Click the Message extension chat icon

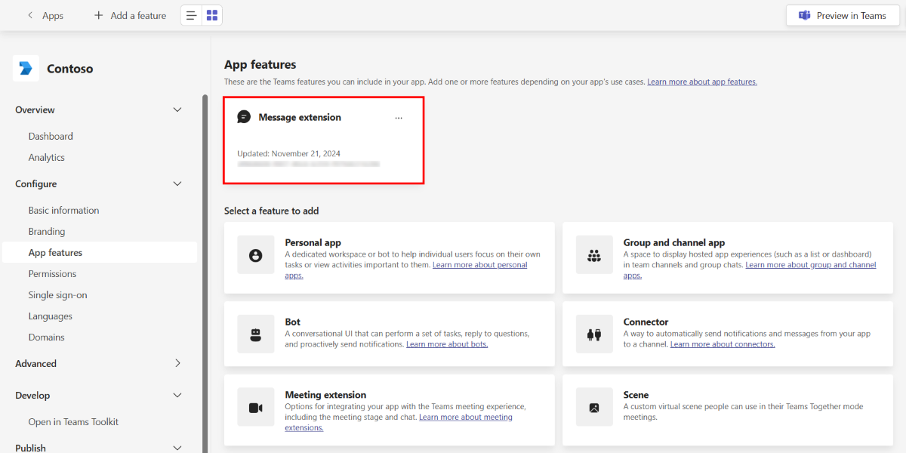pos(244,117)
